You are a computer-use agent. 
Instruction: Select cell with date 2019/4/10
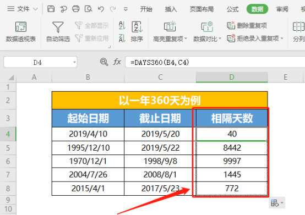[x=88, y=134]
